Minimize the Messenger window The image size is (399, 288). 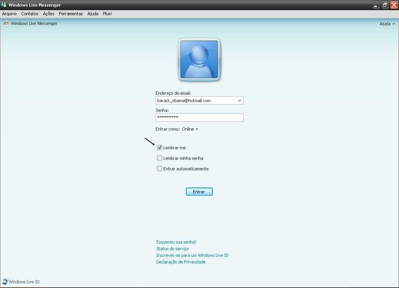376,5
